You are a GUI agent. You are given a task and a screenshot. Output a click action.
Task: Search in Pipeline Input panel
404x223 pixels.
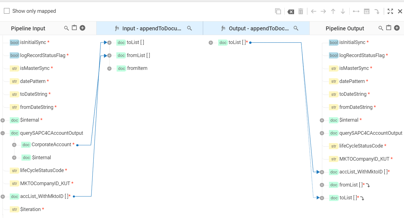coord(66,28)
